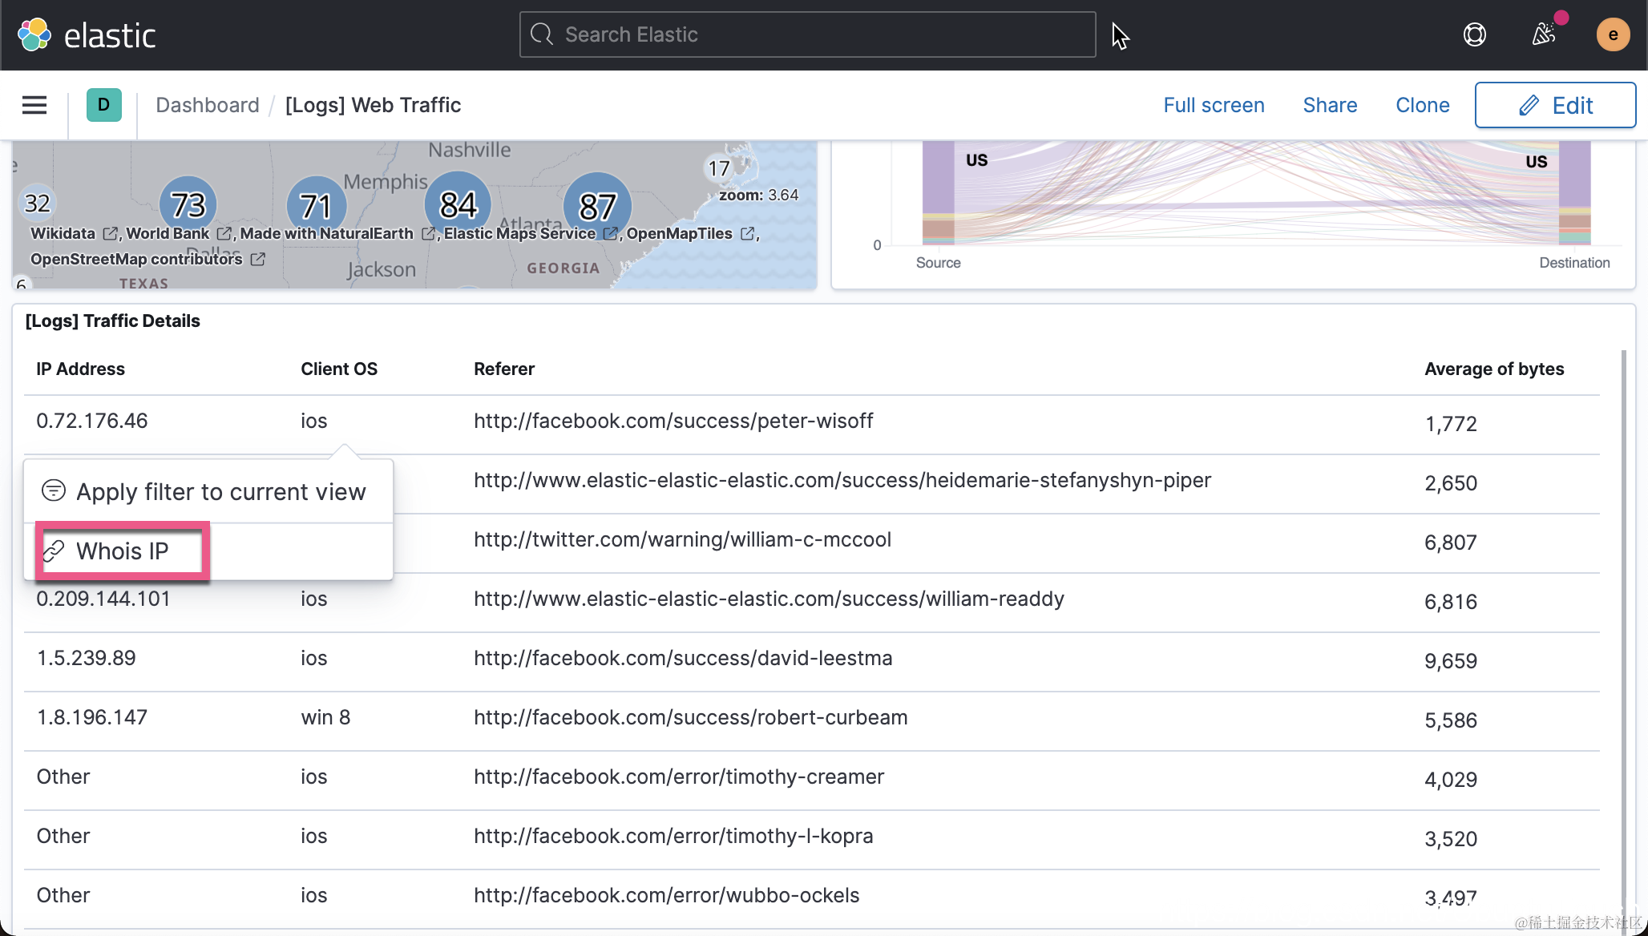This screenshot has width=1648, height=936.
Task: Open the newsfeed celebration icon
Action: [x=1543, y=34]
